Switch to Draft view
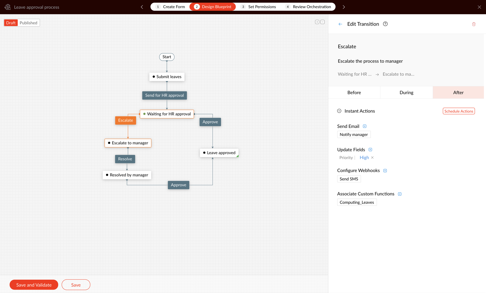Image resolution: width=486 pixels, height=293 pixels. [11, 23]
